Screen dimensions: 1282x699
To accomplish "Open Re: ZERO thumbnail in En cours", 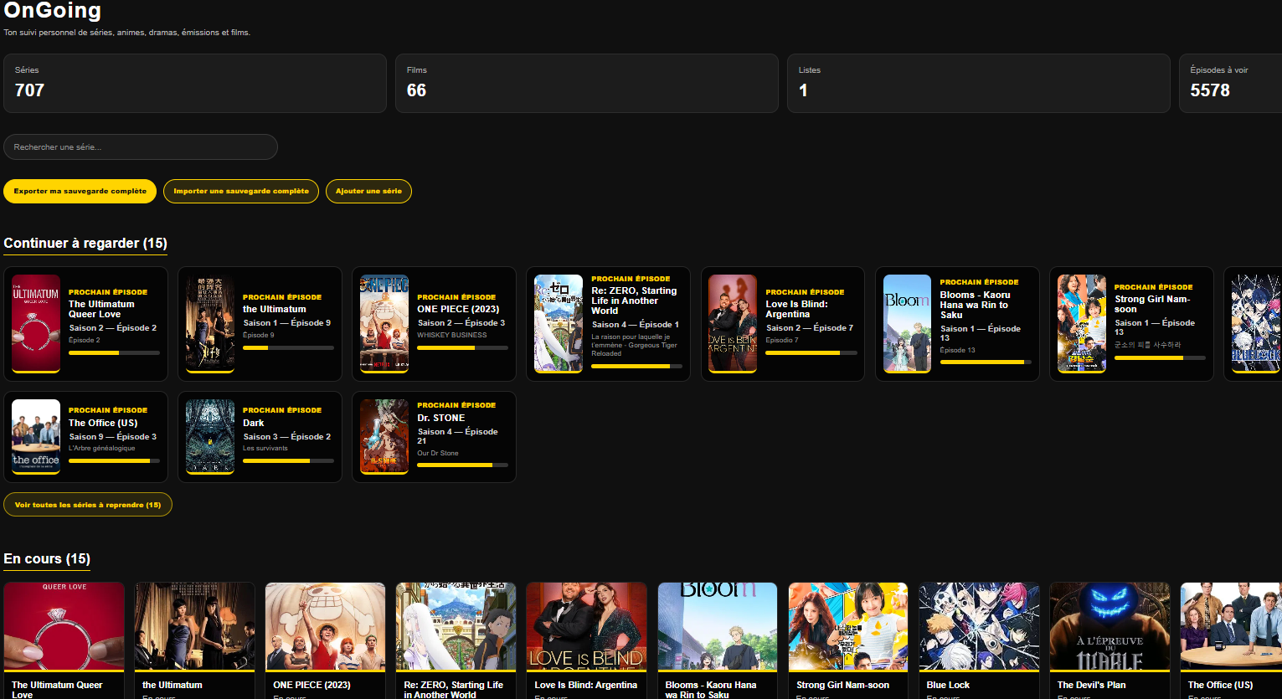I will (456, 626).
